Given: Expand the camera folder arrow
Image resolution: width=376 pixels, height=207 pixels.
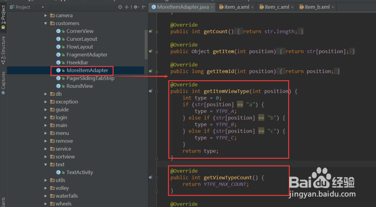Looking at the screenshot, I should pos(45,15).
